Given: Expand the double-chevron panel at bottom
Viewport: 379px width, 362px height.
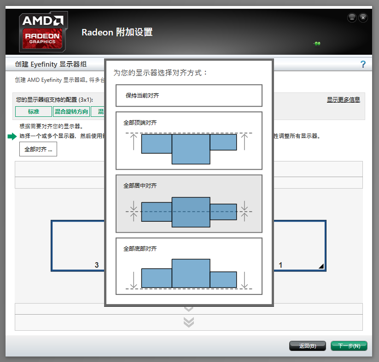Looking at the screenshot, I should point(188,322).
